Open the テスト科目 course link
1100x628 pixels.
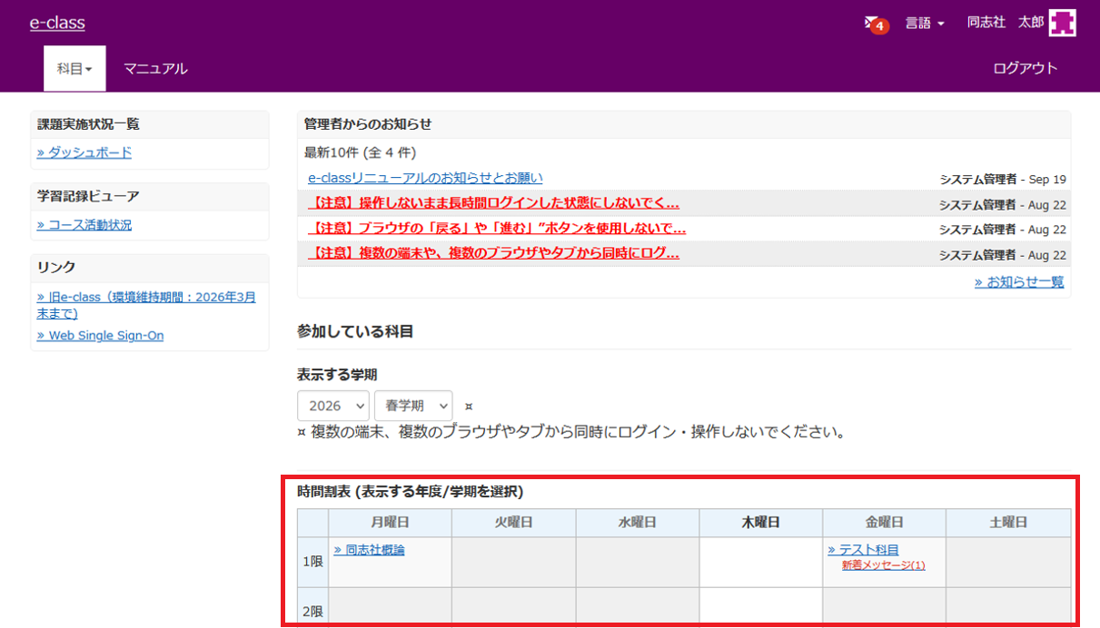pos(863,549)
